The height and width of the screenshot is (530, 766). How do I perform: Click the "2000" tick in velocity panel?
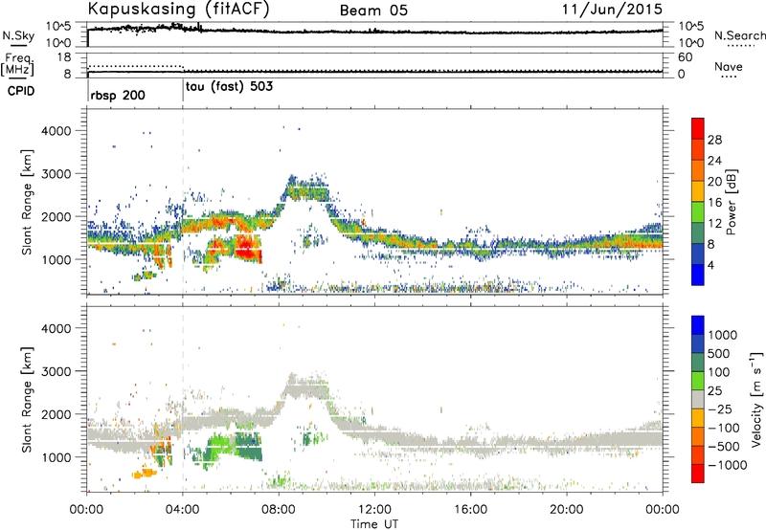(x=56, y=414)
